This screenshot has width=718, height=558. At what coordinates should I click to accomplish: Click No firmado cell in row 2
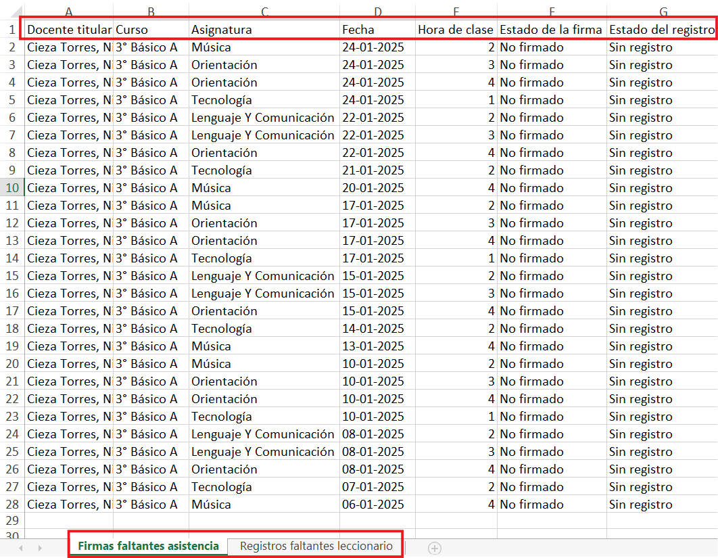click(x=552, y=47)
